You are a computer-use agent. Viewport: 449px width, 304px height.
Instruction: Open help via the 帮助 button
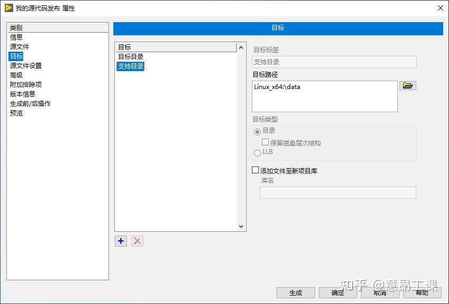pyautogui.click(x=422, y=292)
